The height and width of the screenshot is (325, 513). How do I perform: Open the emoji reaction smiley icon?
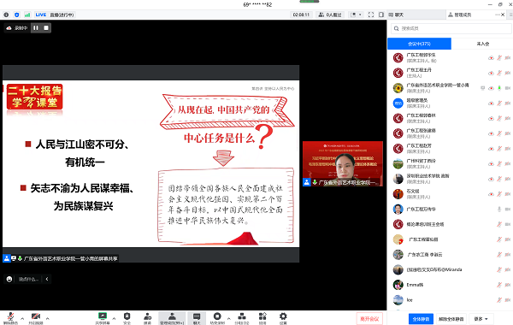click(9, 279)
